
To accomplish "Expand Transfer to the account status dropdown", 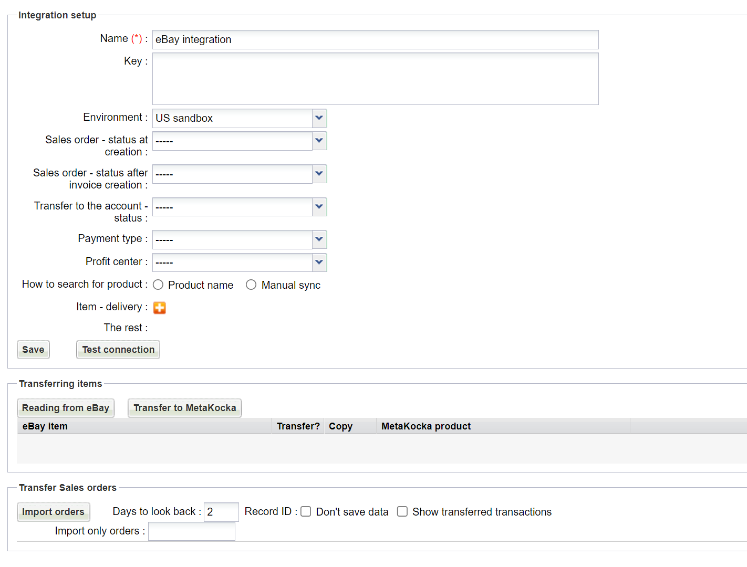I will (x=319, y=207).
